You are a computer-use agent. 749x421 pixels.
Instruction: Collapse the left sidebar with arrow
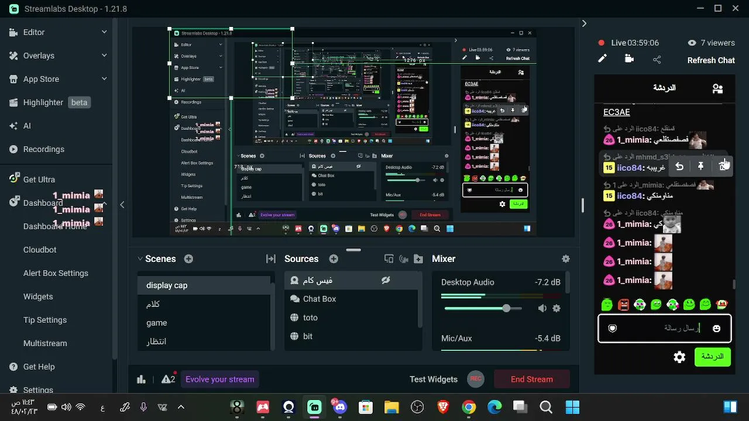click(122, 205)
